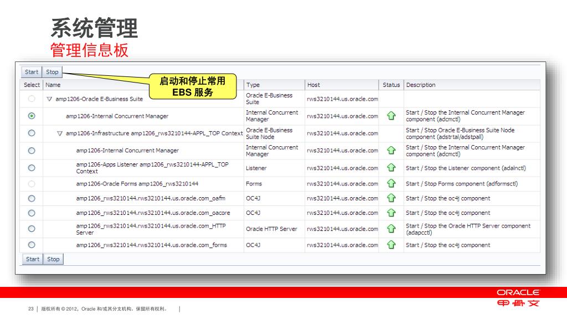Click description mentioning adapcctl
The height and width of the screenshot is (319, 567).
[x=468, y=229]
